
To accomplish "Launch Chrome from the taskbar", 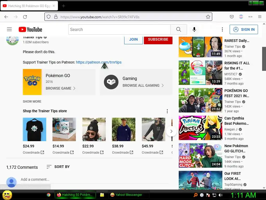I will click(49, 195).
